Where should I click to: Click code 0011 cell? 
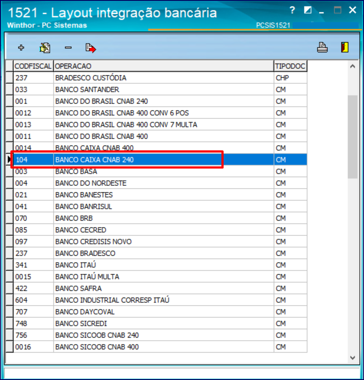(x=33, y=136)
